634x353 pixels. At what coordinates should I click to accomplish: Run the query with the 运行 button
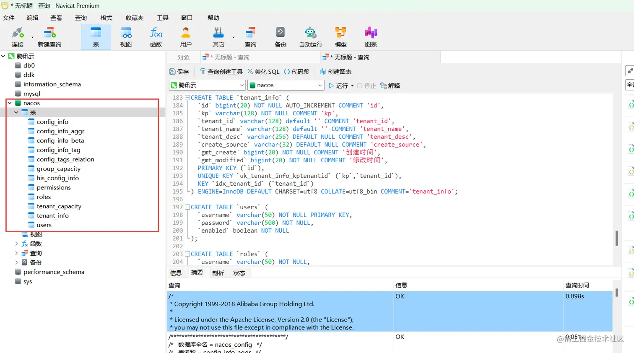[x=338, y=86]
